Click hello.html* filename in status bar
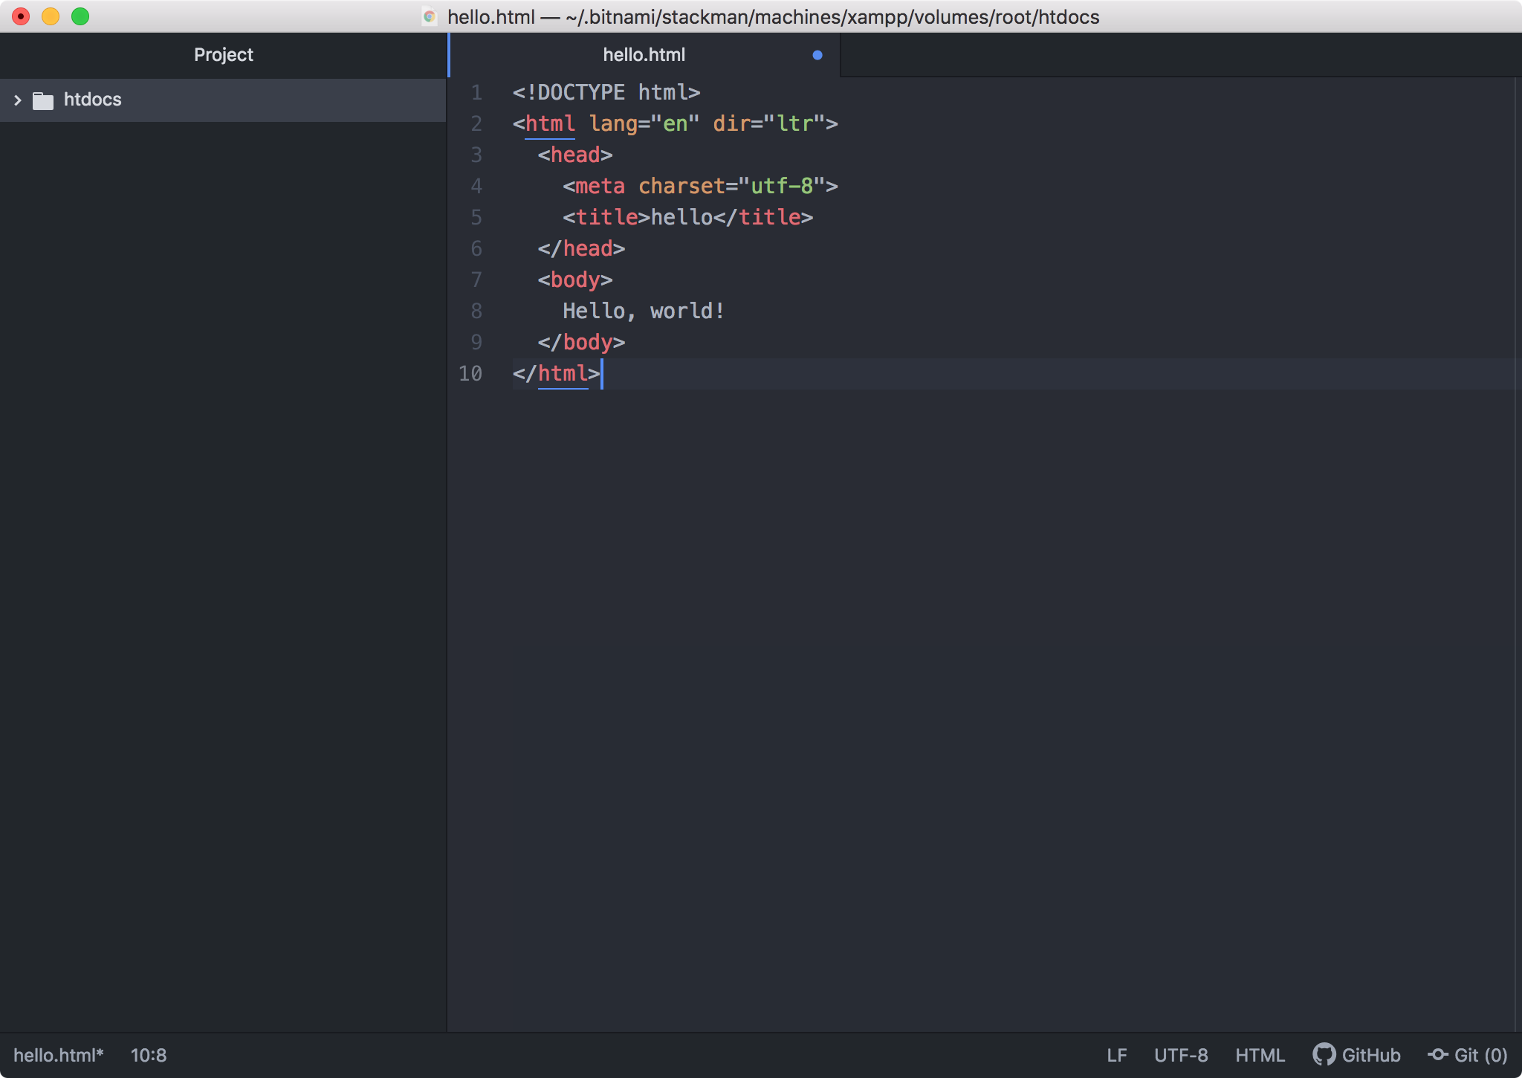The width and height of the screenshot is (1522, 1078). (59, 1055)
